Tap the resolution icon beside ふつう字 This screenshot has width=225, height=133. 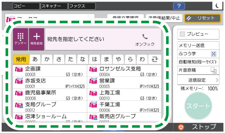tap(214, 54)
